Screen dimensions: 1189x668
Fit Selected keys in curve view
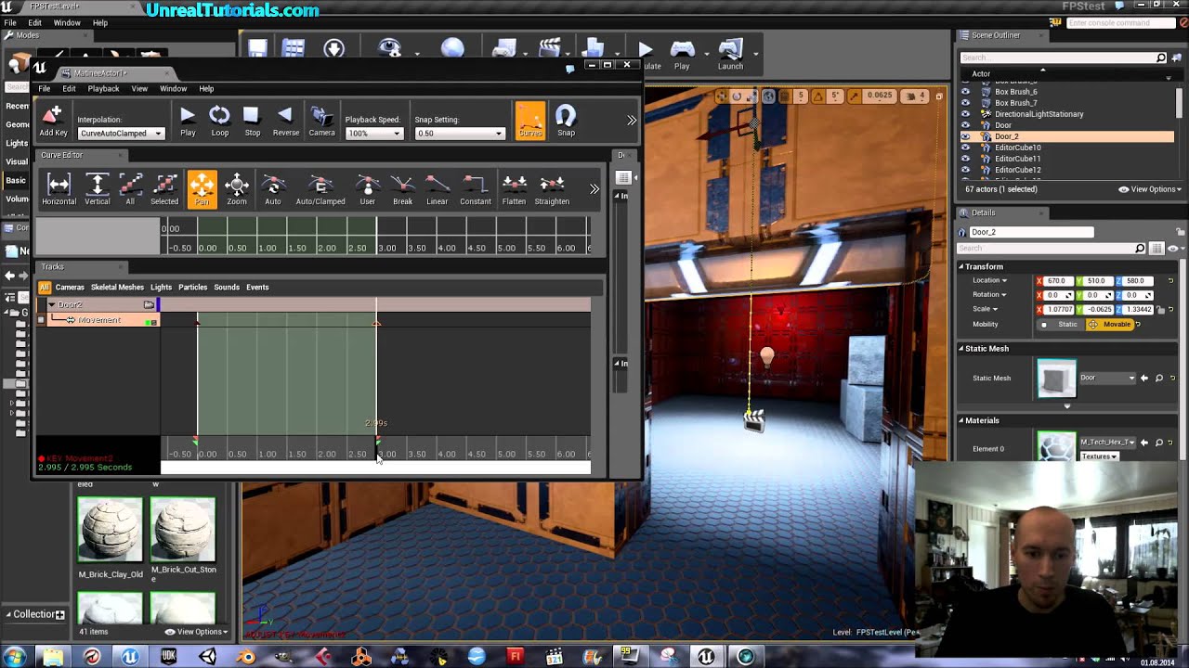pyautogui.click(x=164, y=189)
